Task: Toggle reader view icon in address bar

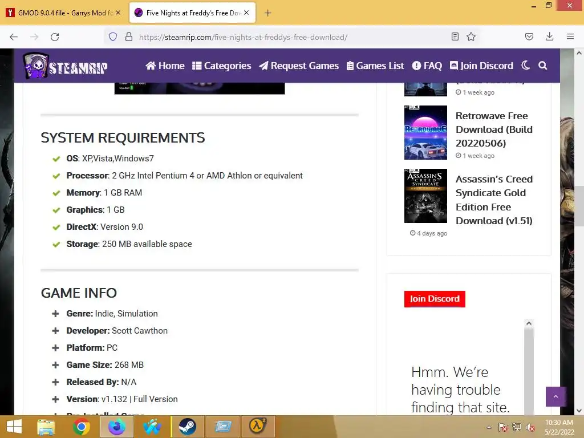Action: tap(455, 36)
